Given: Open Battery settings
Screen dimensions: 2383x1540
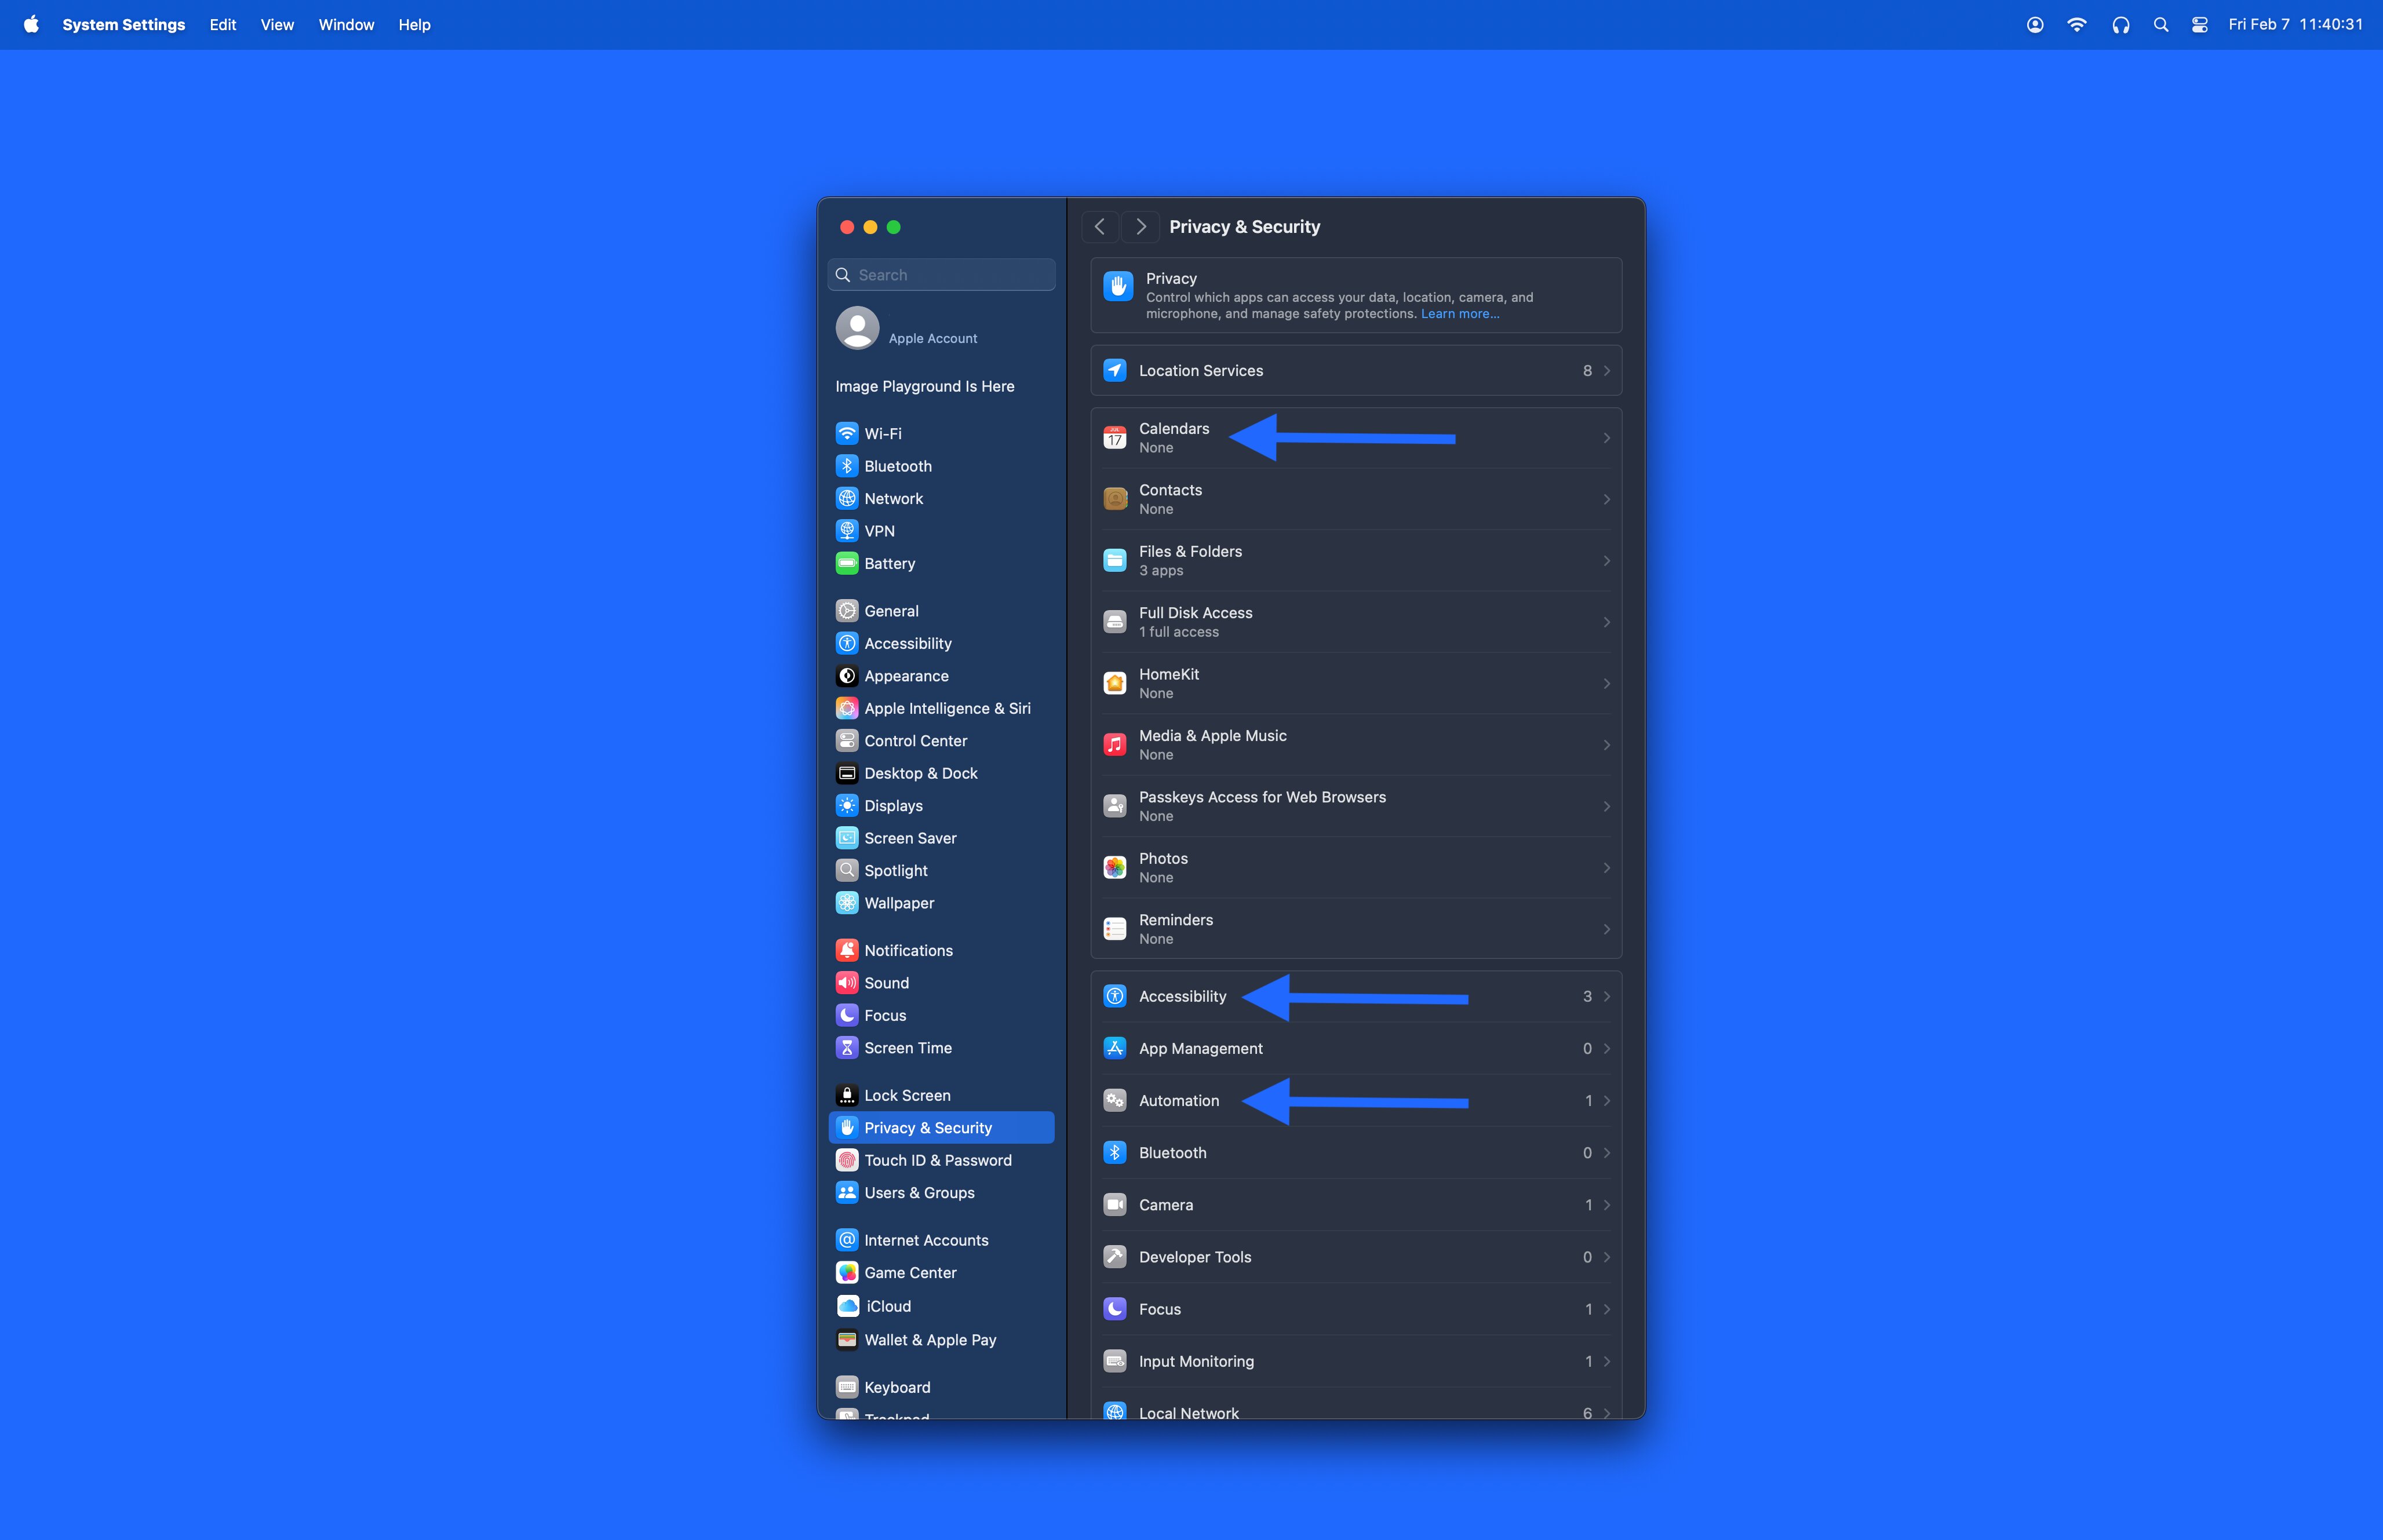Looking at the screenshot, I should 941,563.
